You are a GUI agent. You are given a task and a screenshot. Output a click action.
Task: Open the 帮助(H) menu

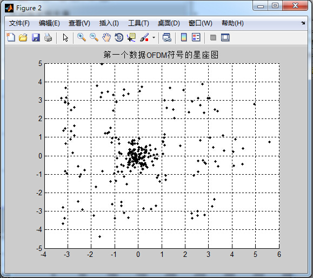click(232, 23)
